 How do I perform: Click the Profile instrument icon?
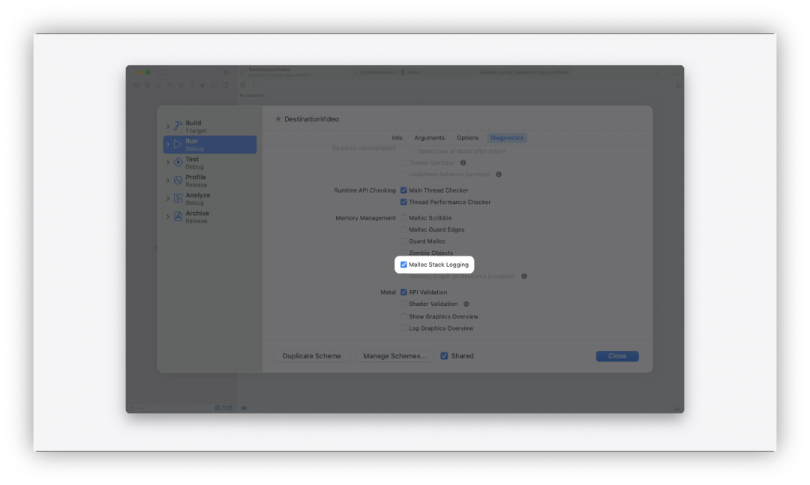tap(178, 180)
